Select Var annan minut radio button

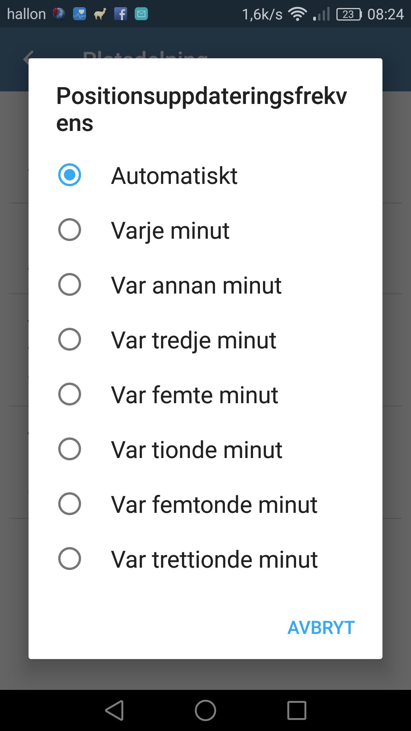tap(70, 285)
